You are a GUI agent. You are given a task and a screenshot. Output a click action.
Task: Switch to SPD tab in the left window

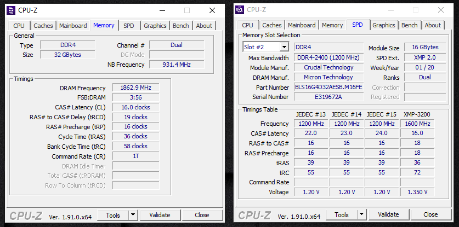pyautogui.click(x=128, y=26)
